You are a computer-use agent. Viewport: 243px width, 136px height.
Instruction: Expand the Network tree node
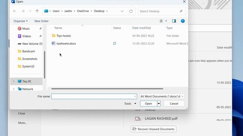(x=14, y=89)
